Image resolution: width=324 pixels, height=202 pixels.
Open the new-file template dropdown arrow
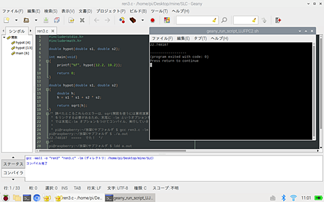[x=16, y=20]
